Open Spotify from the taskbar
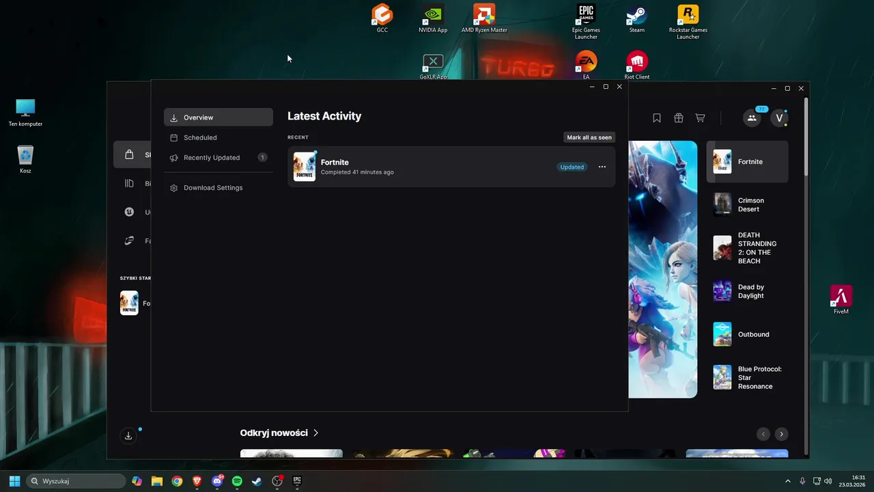 point(237,481)
